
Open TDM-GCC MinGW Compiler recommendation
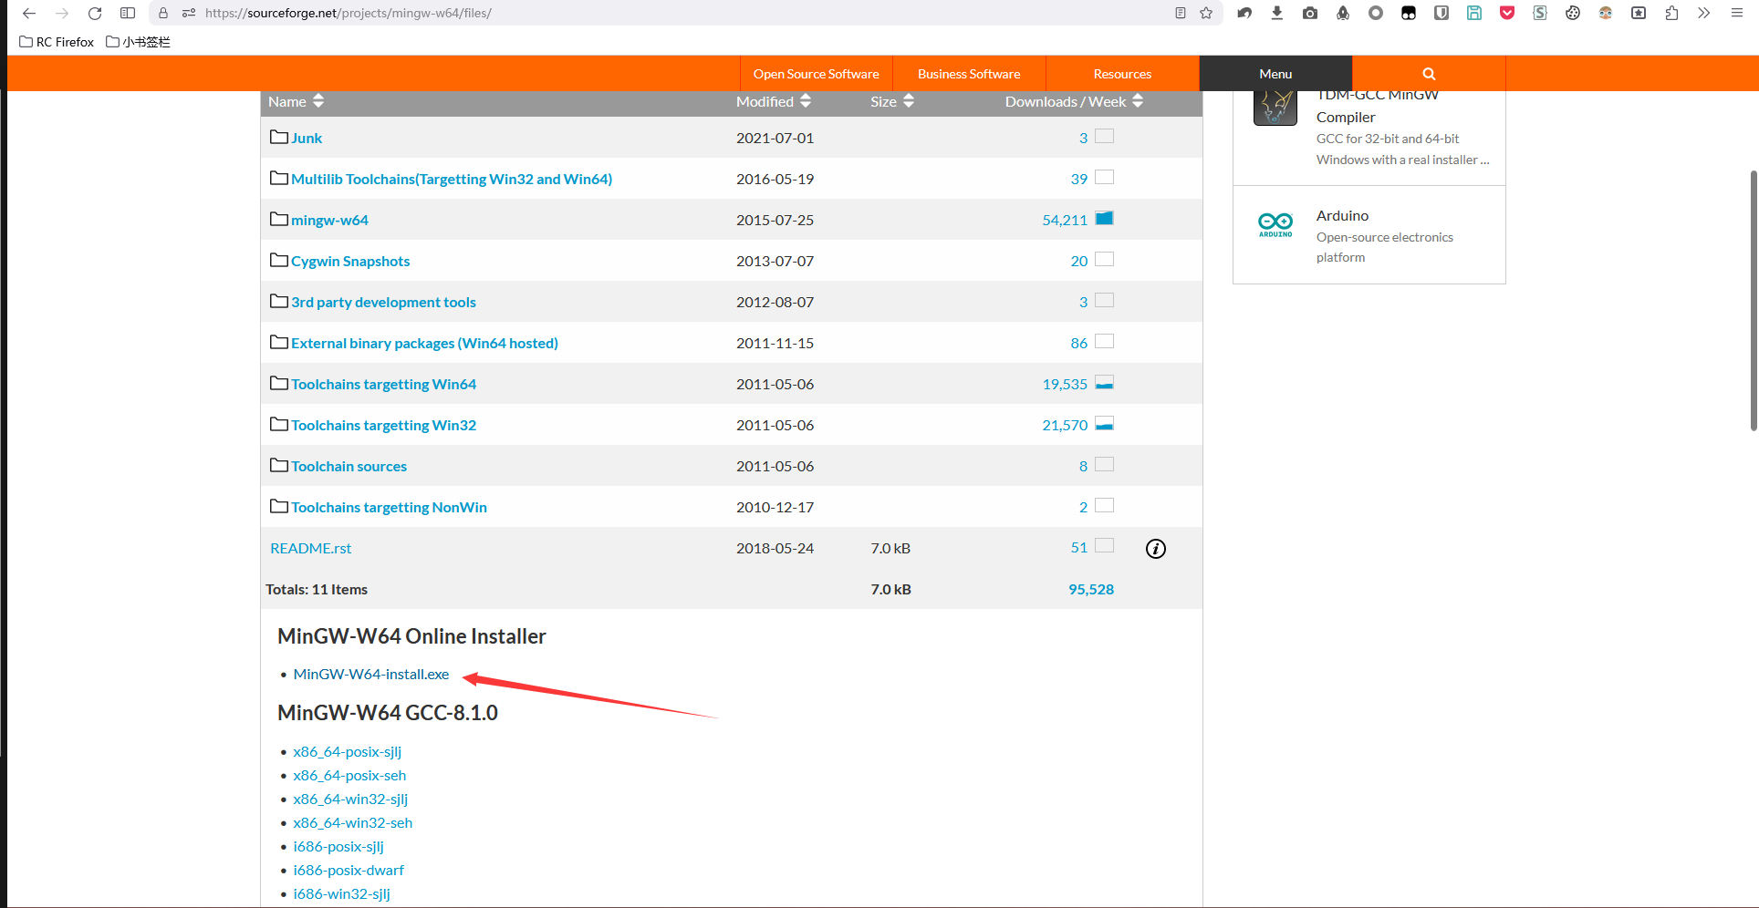coord(1377,106)
